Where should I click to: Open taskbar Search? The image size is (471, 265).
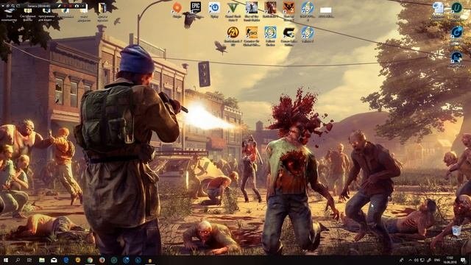(18, 260)
